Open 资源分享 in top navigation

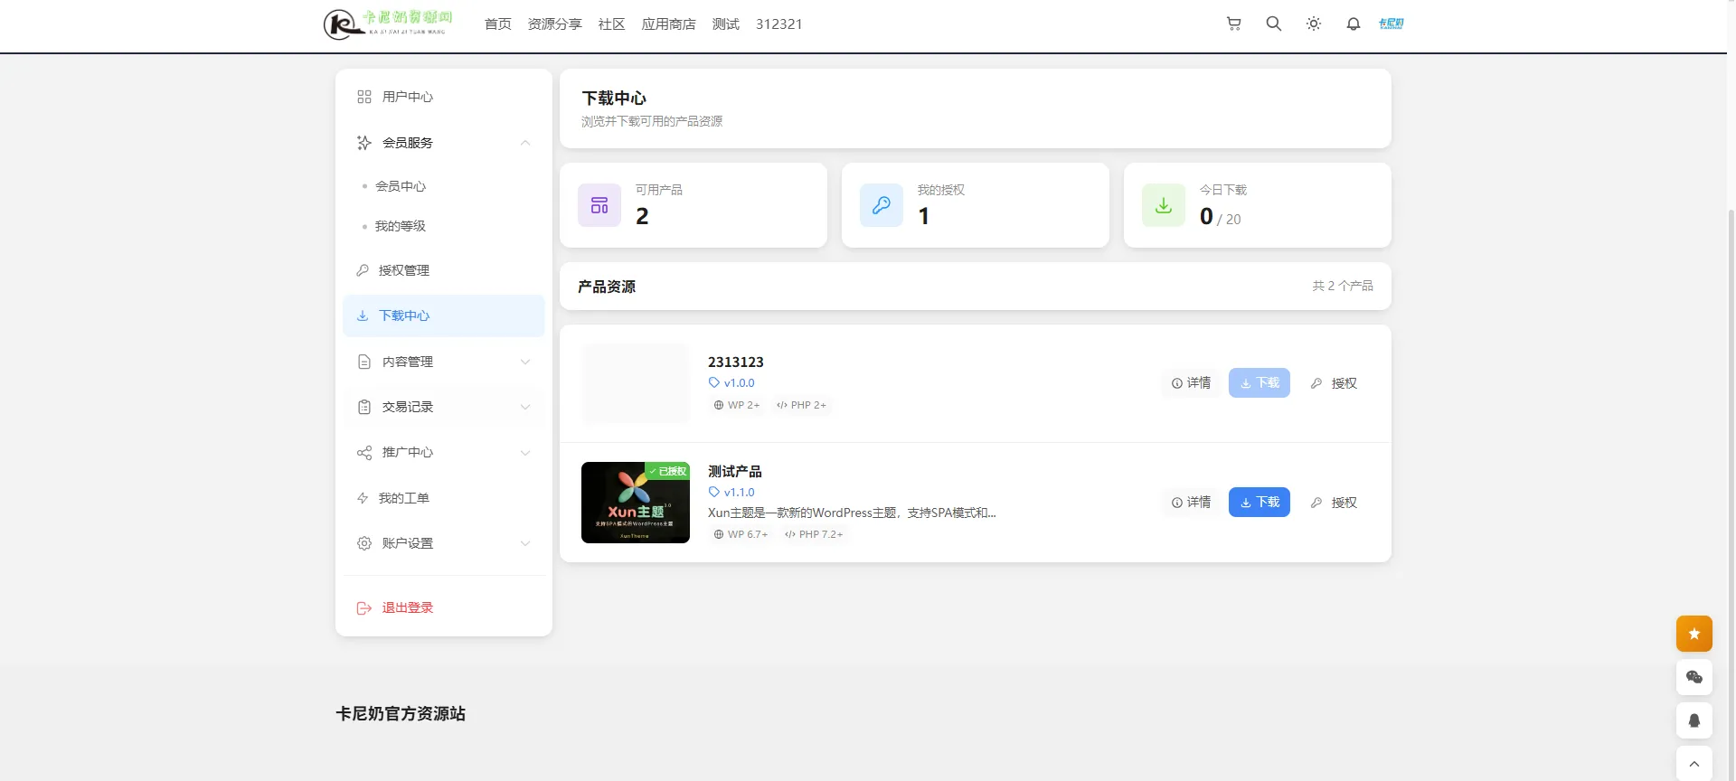click(554, 24)
